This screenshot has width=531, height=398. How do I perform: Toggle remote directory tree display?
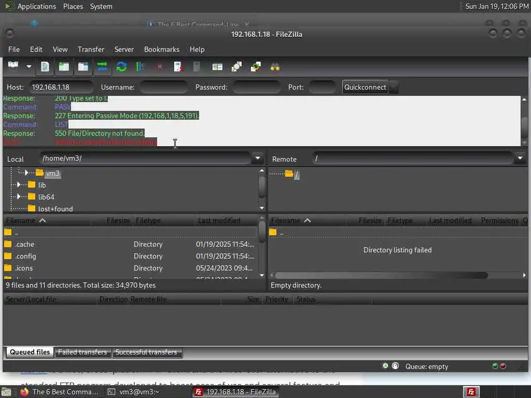click(x=83, y=66)
